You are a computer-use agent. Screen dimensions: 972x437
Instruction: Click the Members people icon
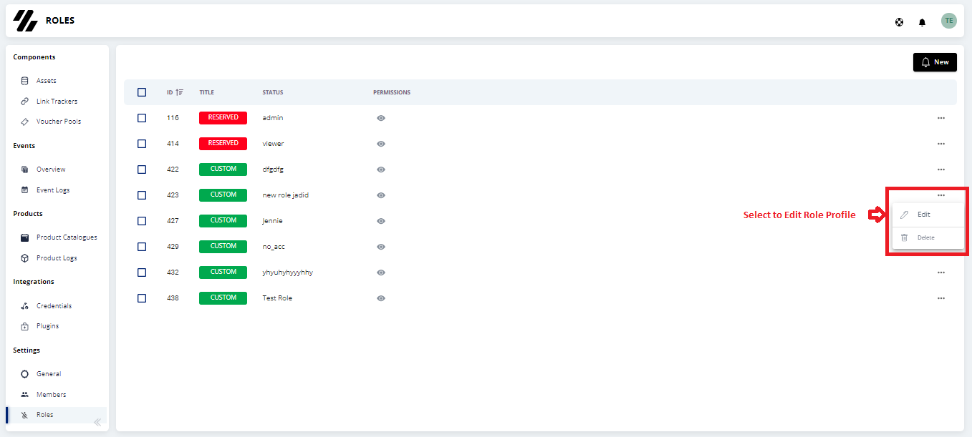point(25,395)
